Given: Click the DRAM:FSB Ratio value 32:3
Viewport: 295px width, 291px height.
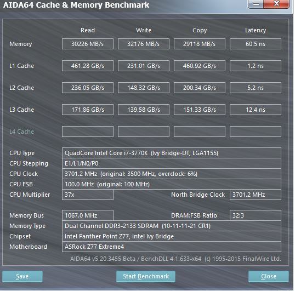Looking at the screenshot, I should (256, 215).
